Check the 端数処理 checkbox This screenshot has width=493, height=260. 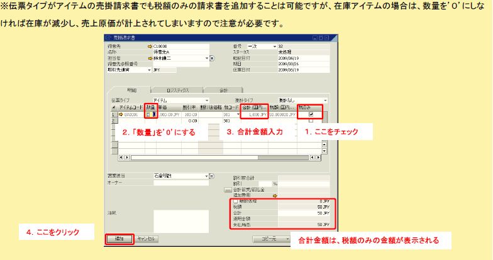click(235, 200)
